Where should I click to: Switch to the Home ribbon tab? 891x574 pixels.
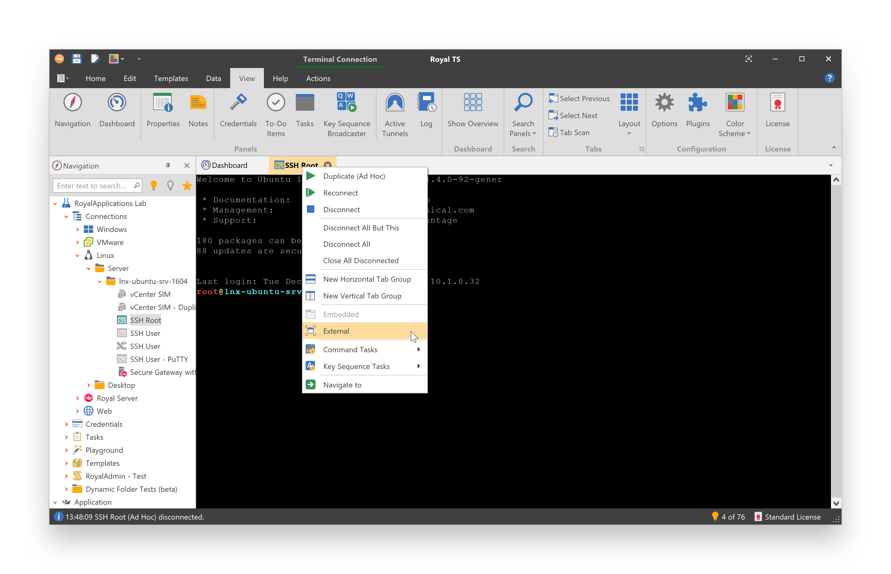point(95,78)
